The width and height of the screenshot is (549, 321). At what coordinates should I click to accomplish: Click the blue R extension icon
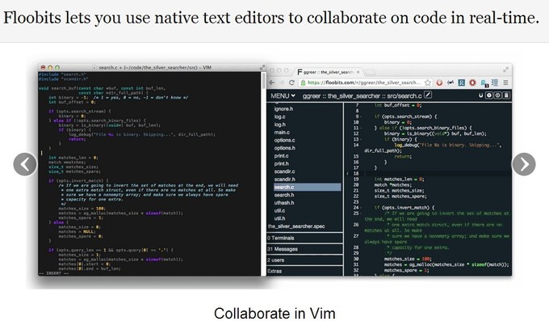pos(462,82)
